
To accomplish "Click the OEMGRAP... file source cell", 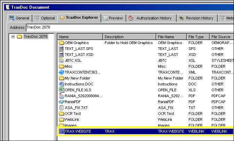I will (x=222, y=43).
